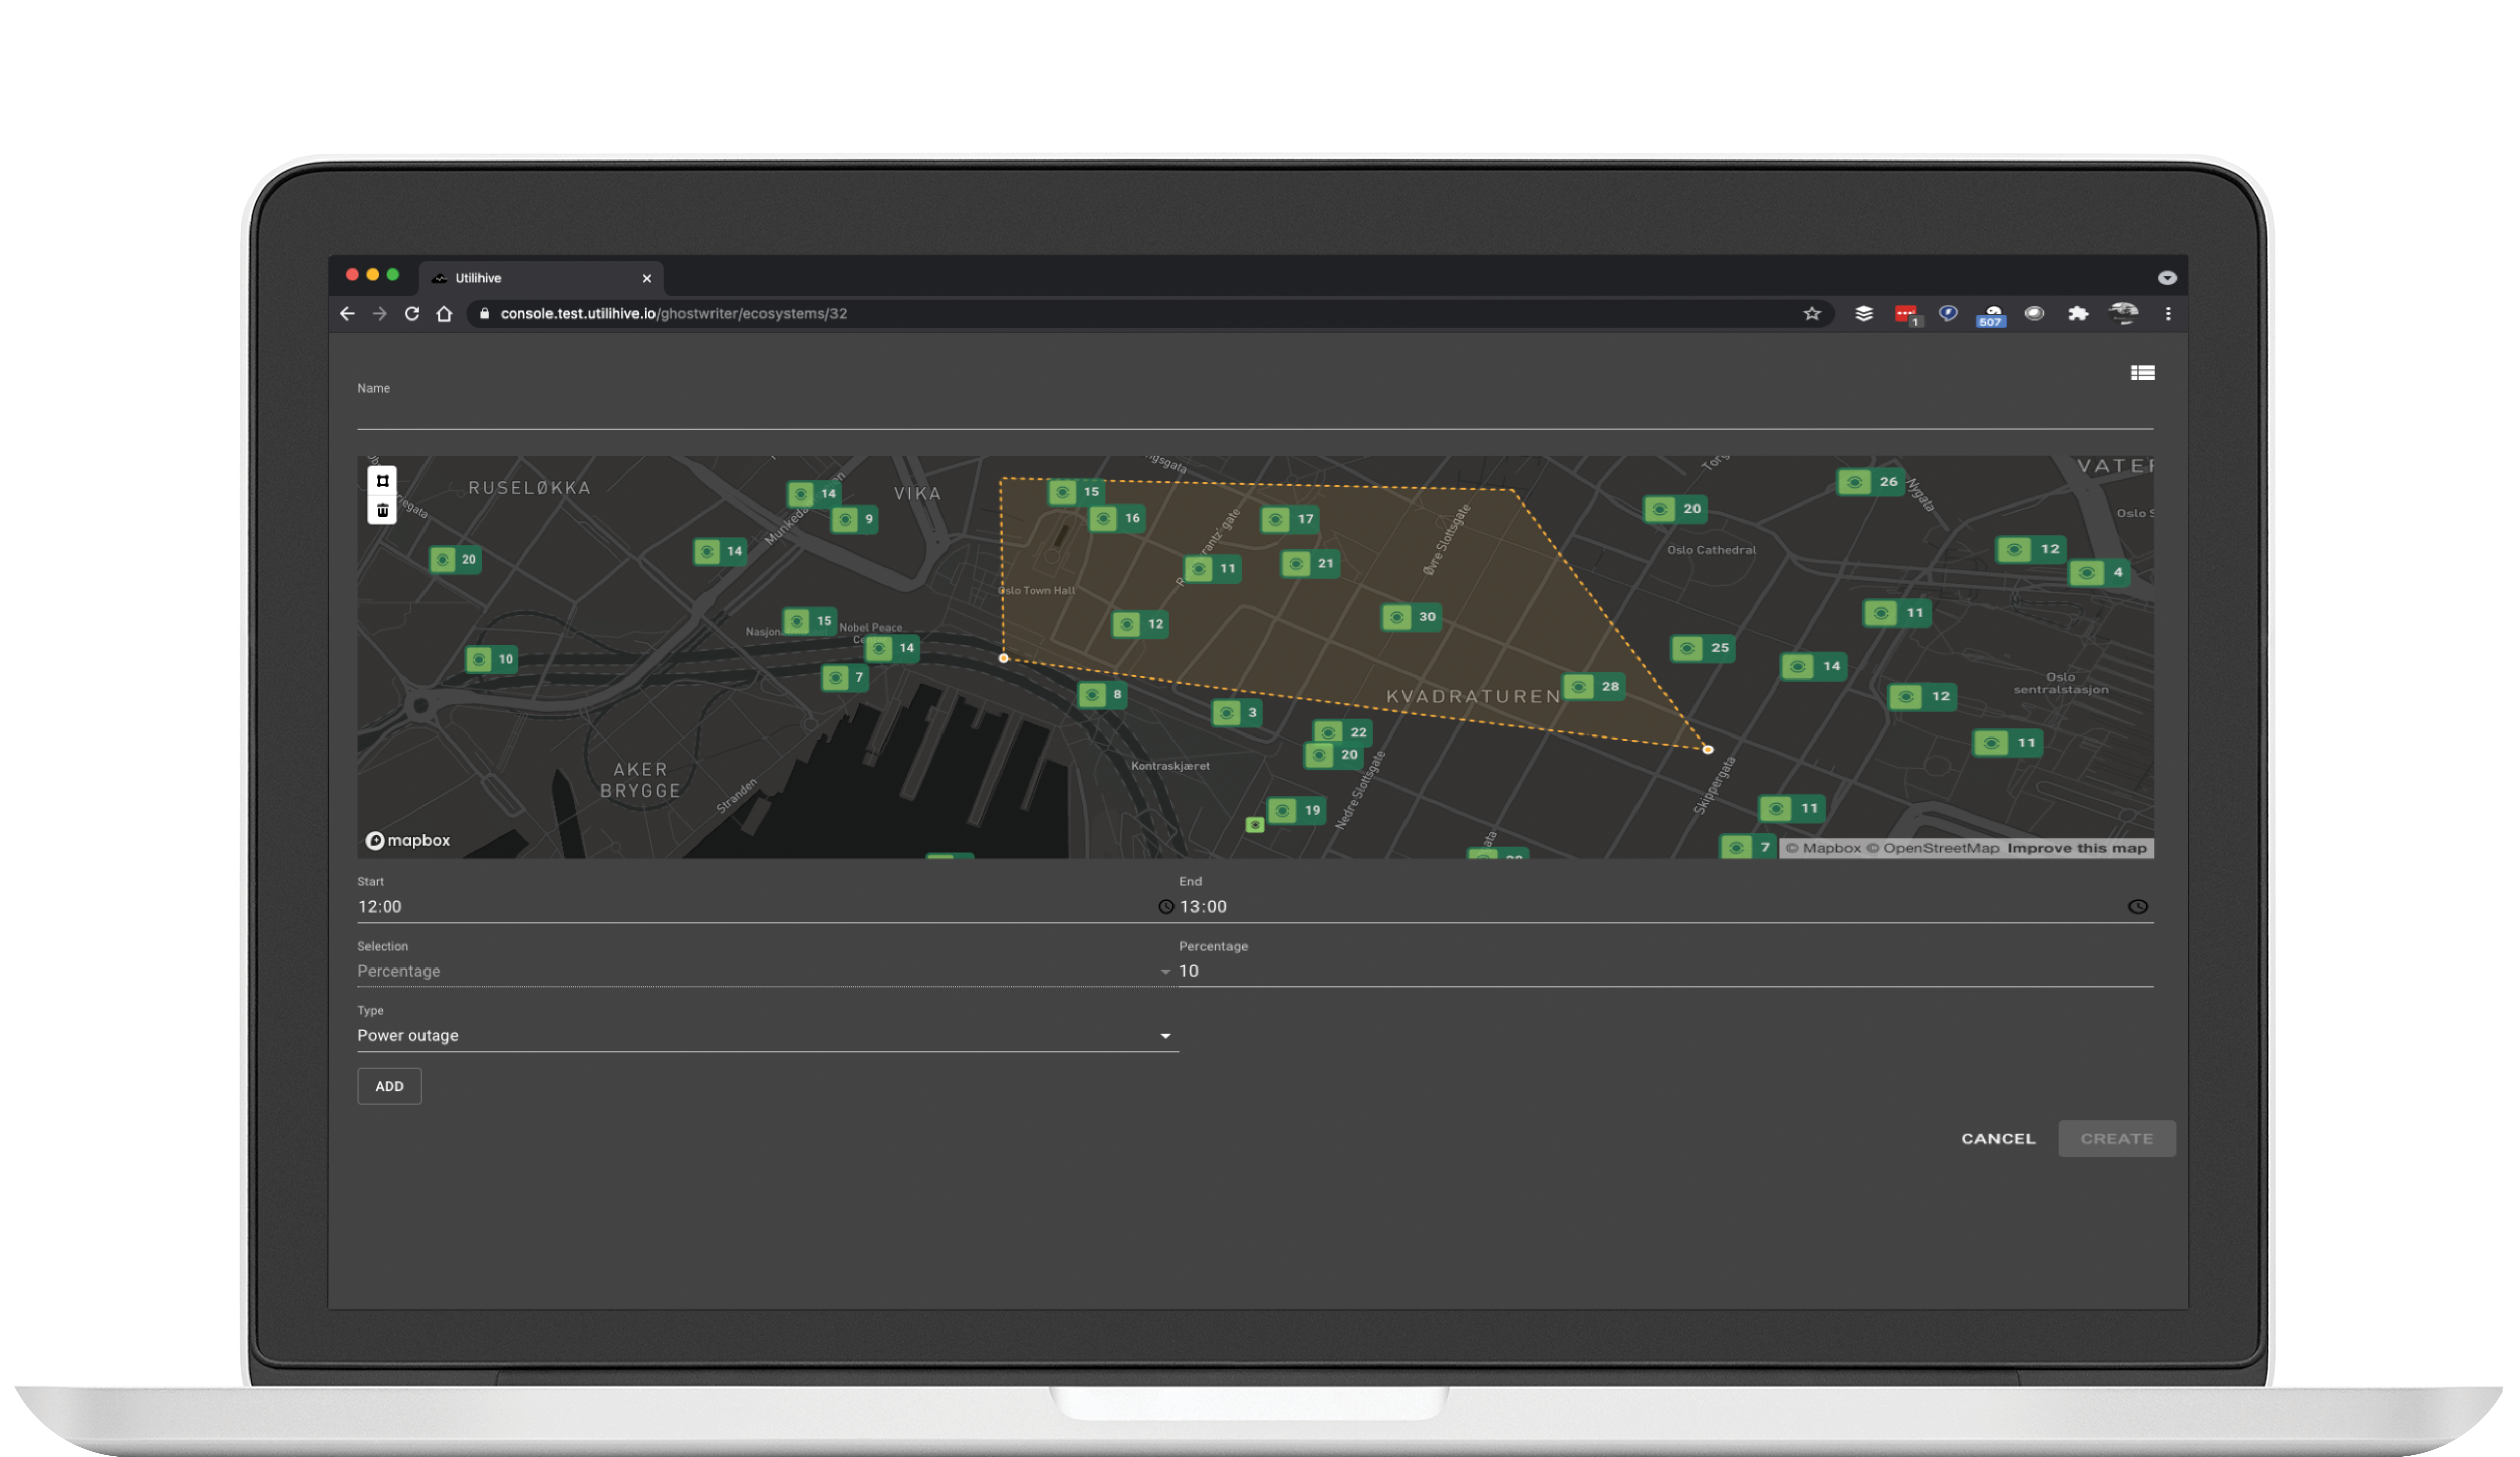Click the green maximize window button
Viewport: 2520px width, 1457px height.
pyautogui.click(x=393, y=275)
